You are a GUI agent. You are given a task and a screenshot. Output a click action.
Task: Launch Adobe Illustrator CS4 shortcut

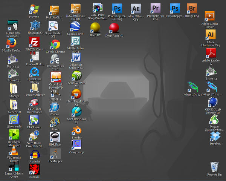(x=211, y=34)
